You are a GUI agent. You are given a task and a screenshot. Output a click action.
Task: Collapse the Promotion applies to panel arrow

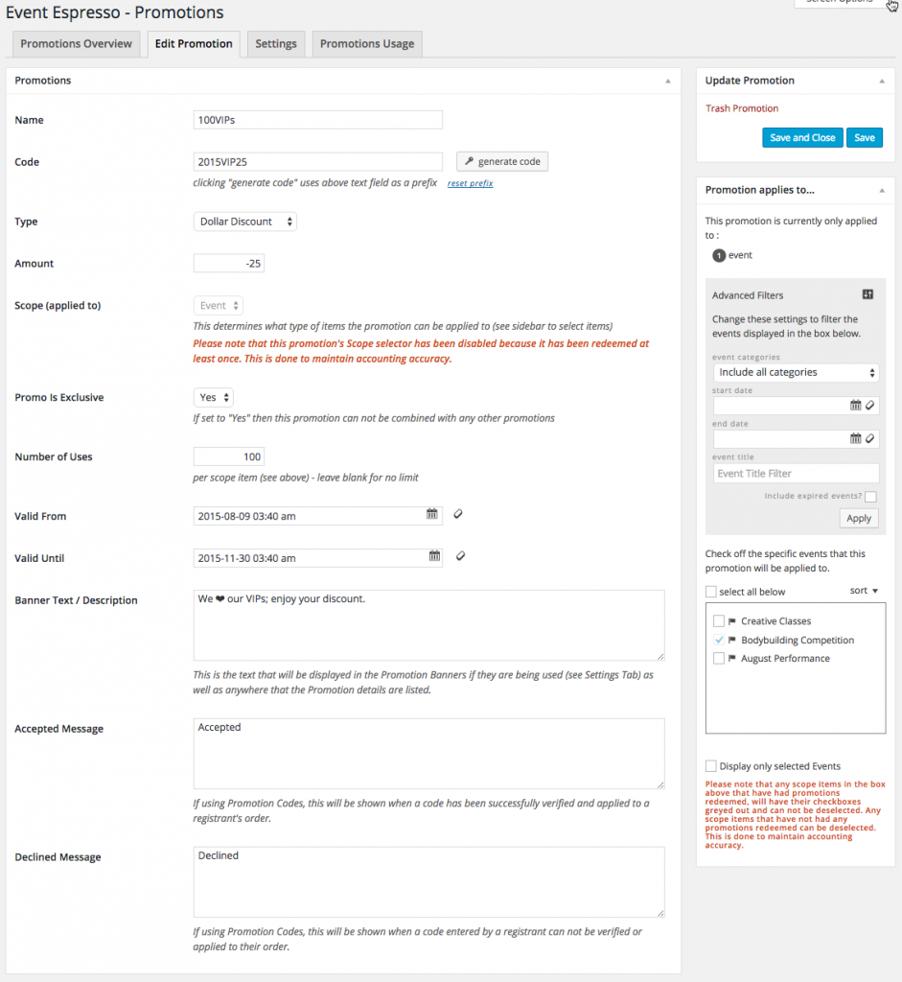point(881,191)
